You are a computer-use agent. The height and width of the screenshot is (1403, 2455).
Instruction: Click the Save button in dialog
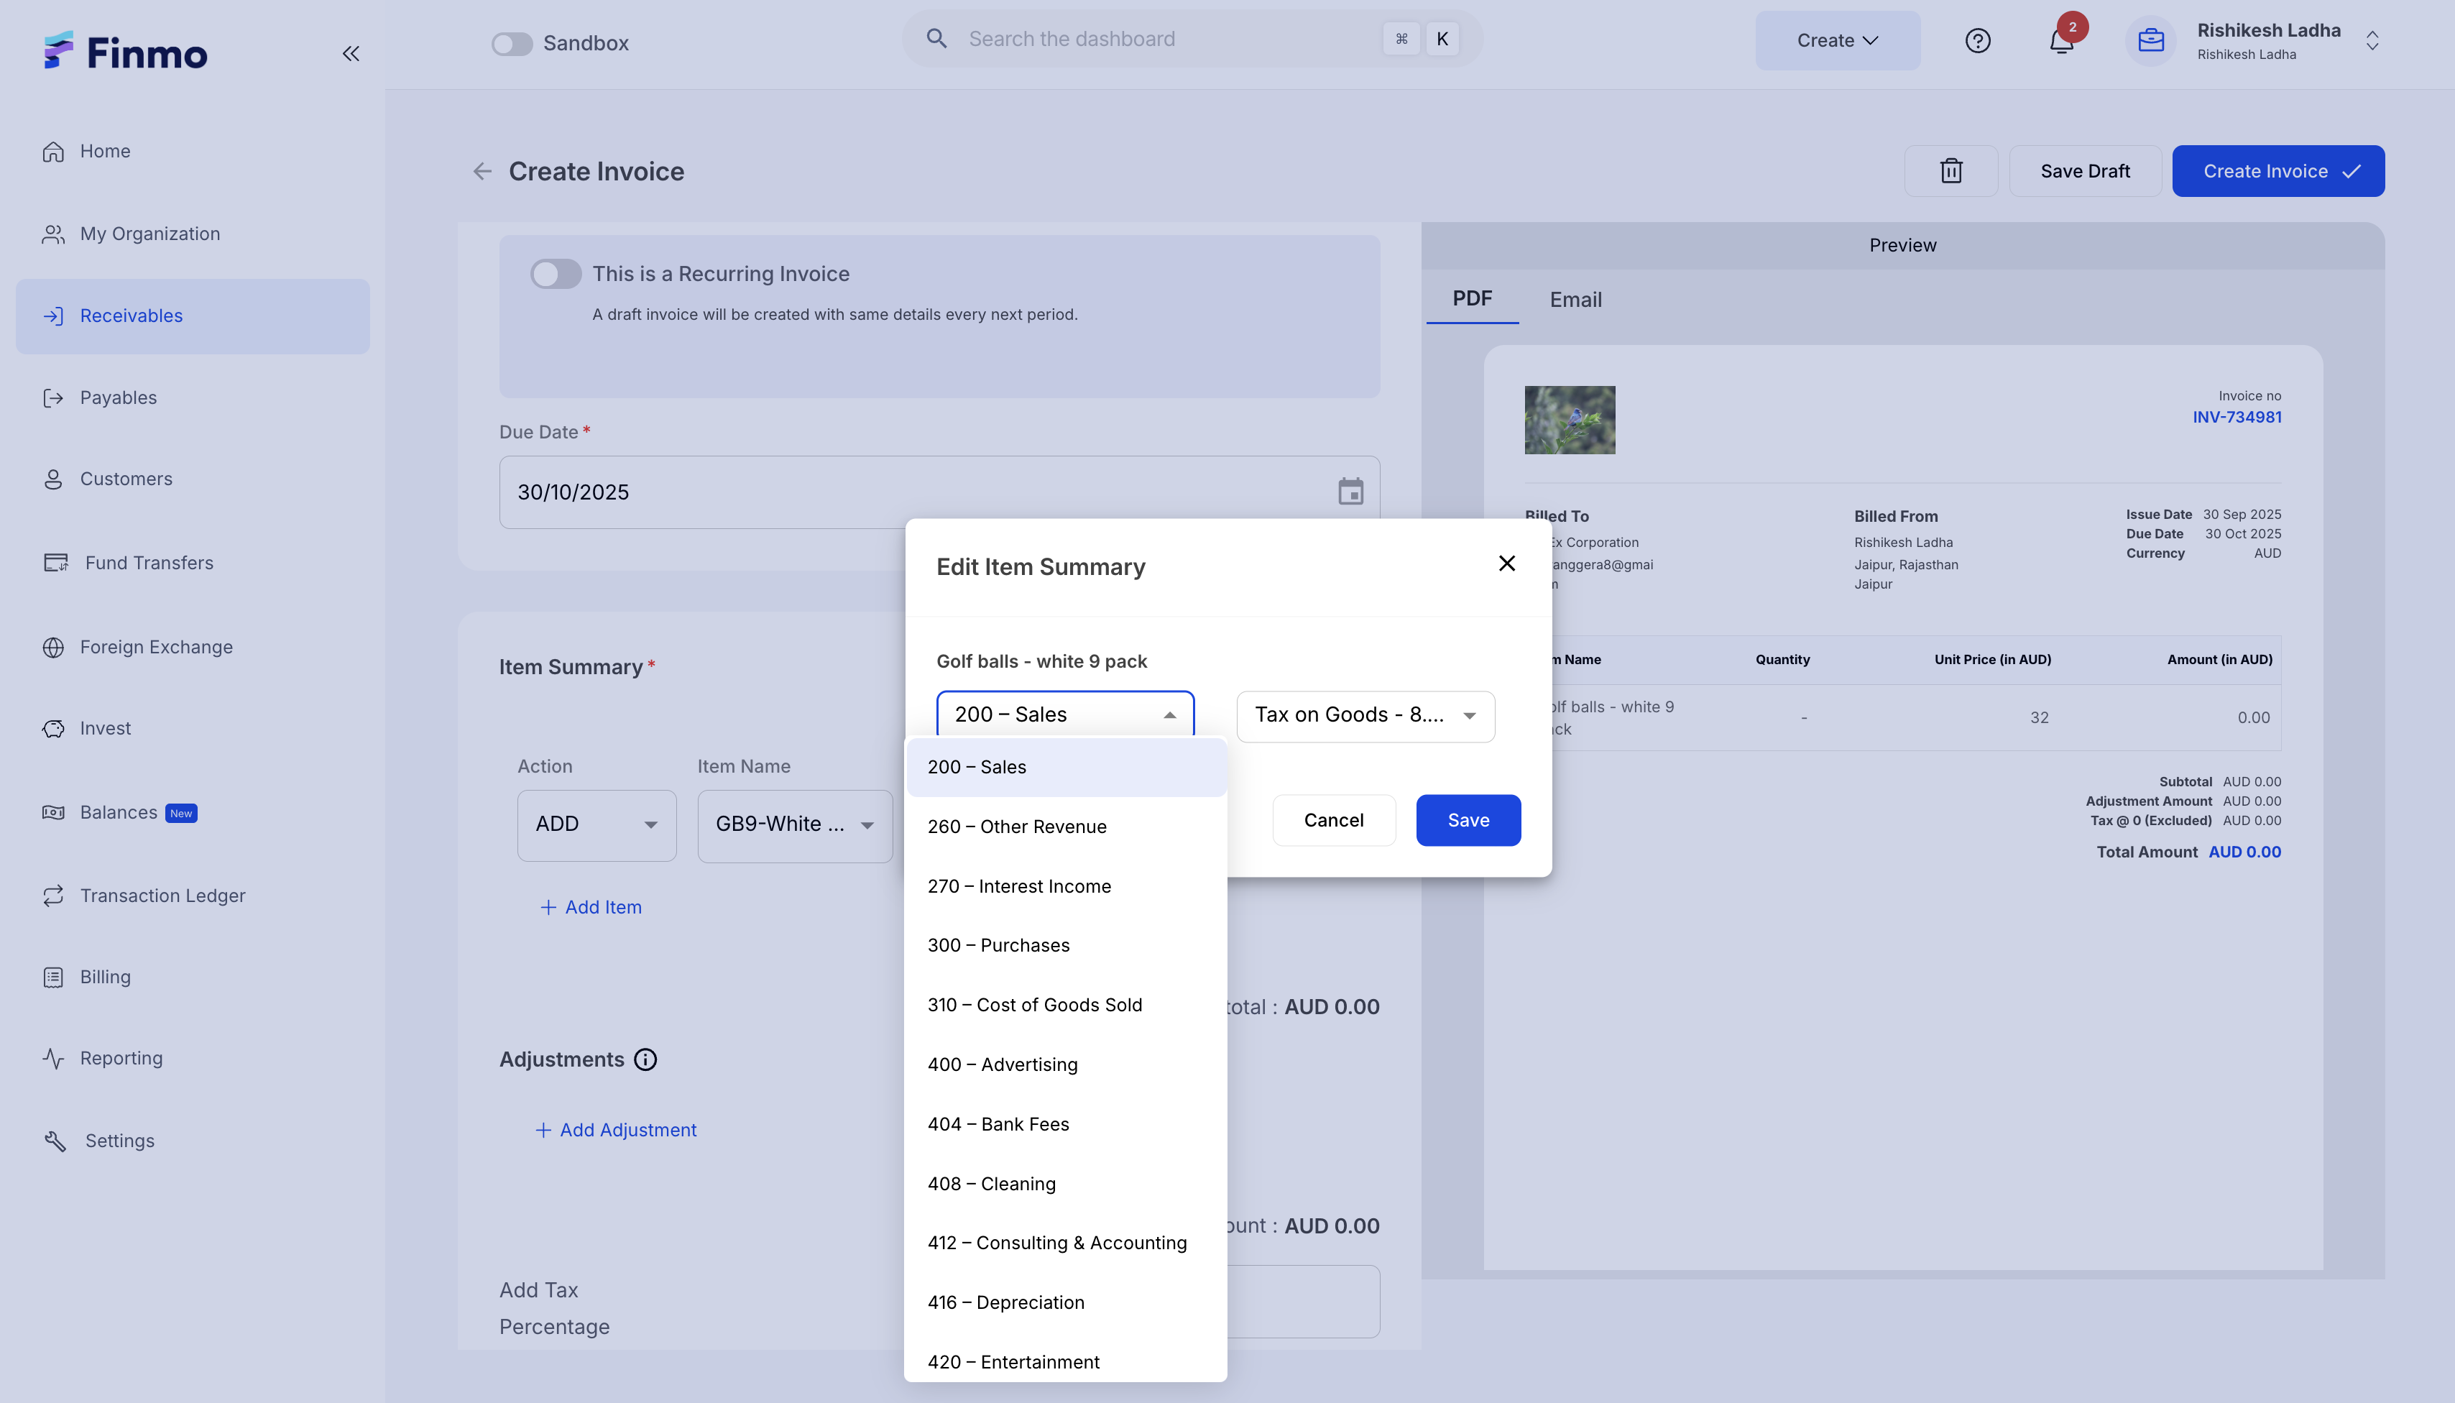coord(1468,820)
